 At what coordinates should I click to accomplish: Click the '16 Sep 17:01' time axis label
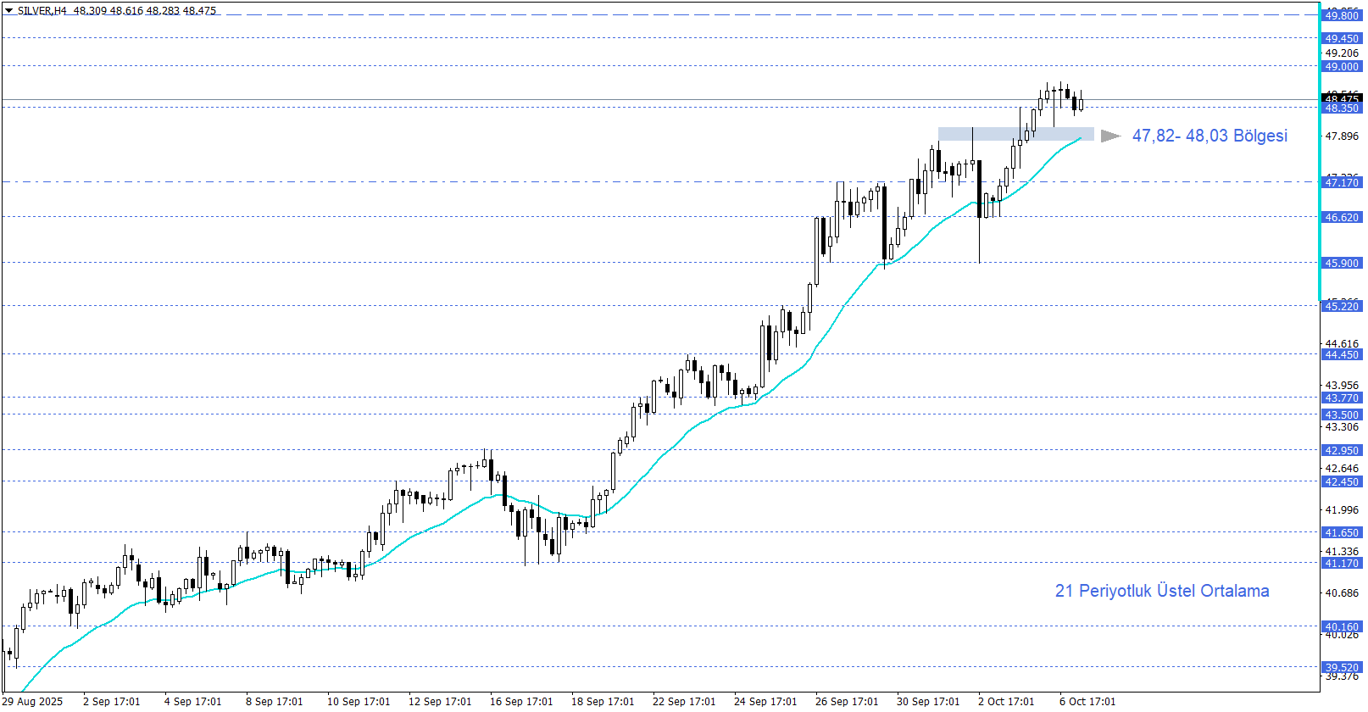pyautogui.click(x=521, y=702)
